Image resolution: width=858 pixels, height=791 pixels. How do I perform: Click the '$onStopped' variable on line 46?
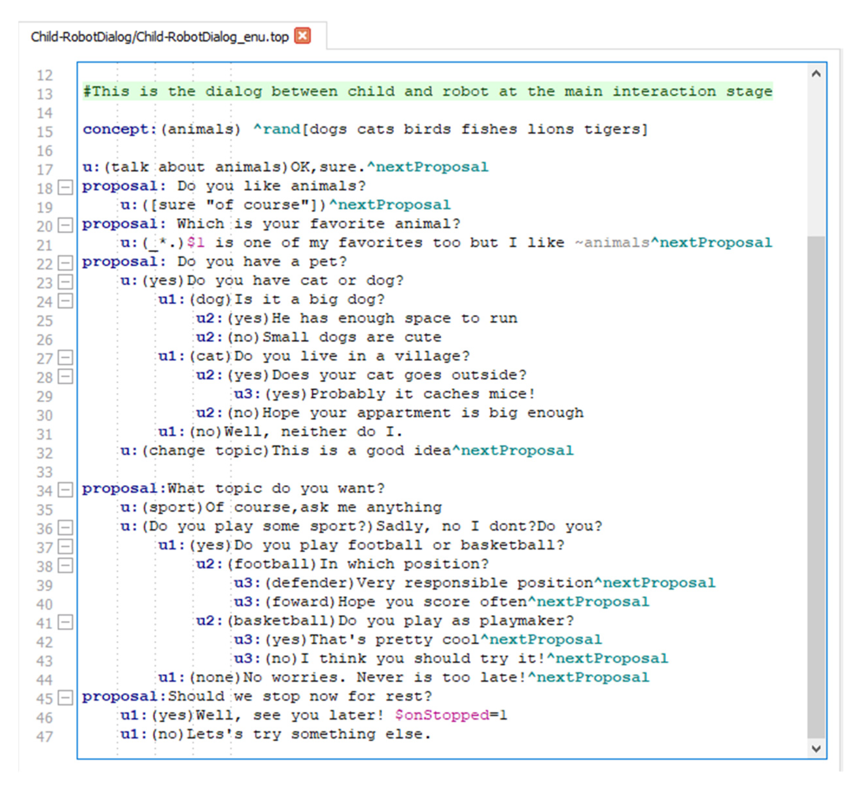[x=442, y=715]
